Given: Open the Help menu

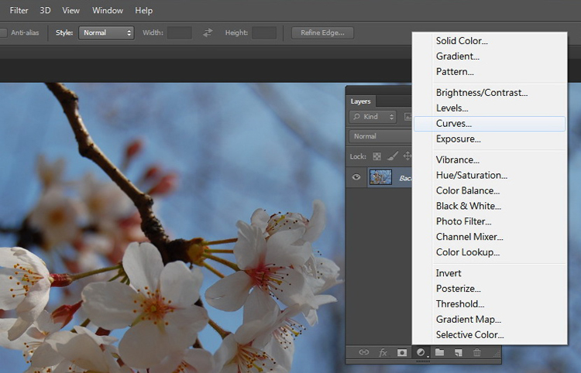Looking at the screenshot, I should pyautogui.click(x=144, y=10).
